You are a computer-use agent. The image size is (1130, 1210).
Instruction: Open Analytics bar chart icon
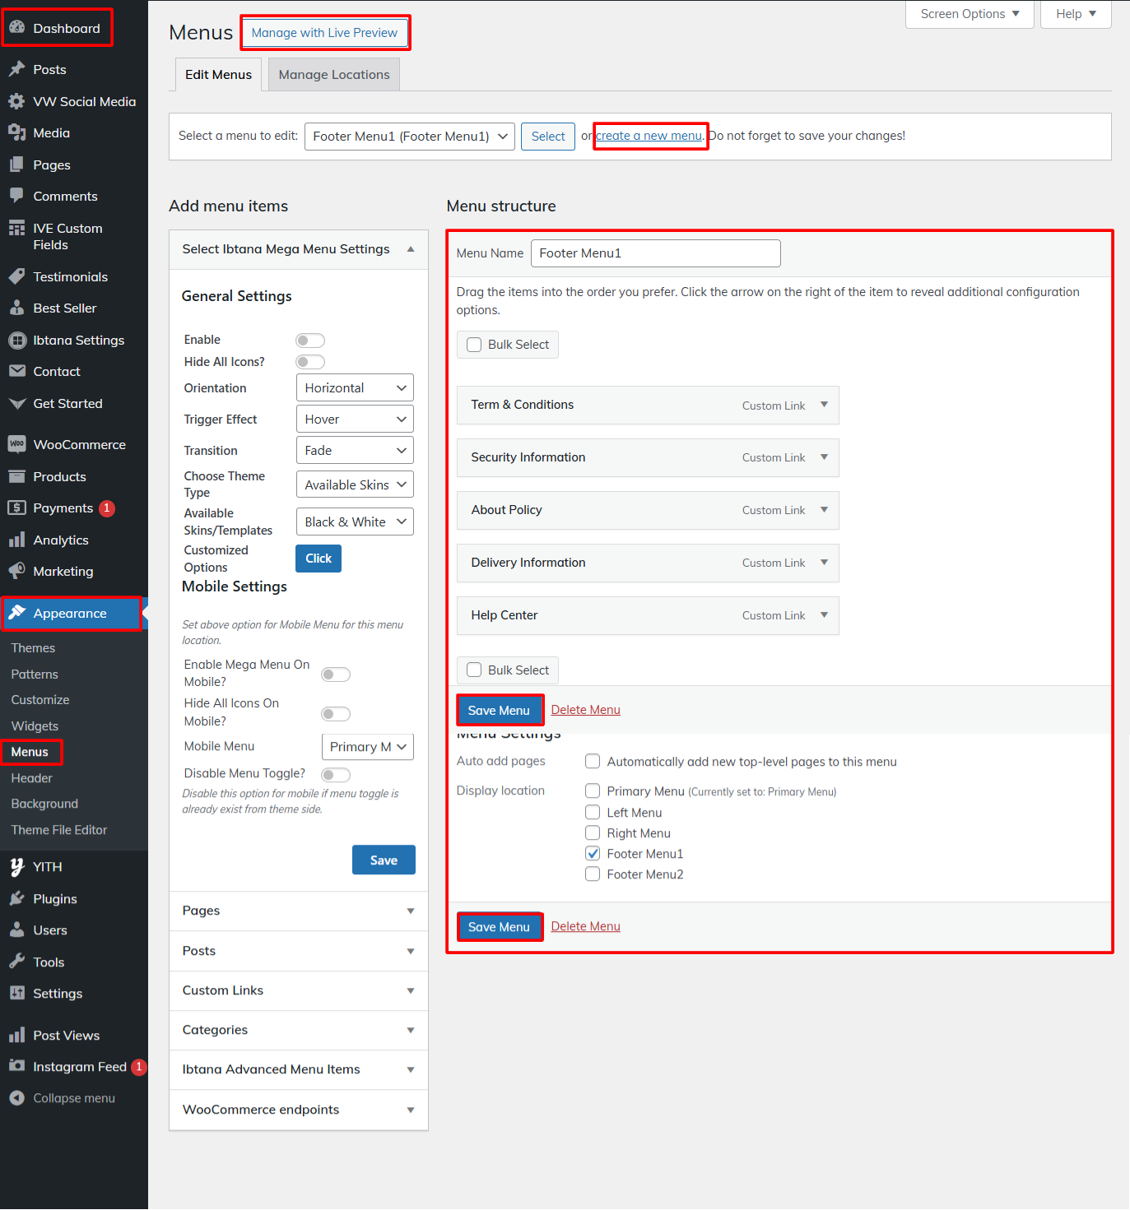[16, 540]
